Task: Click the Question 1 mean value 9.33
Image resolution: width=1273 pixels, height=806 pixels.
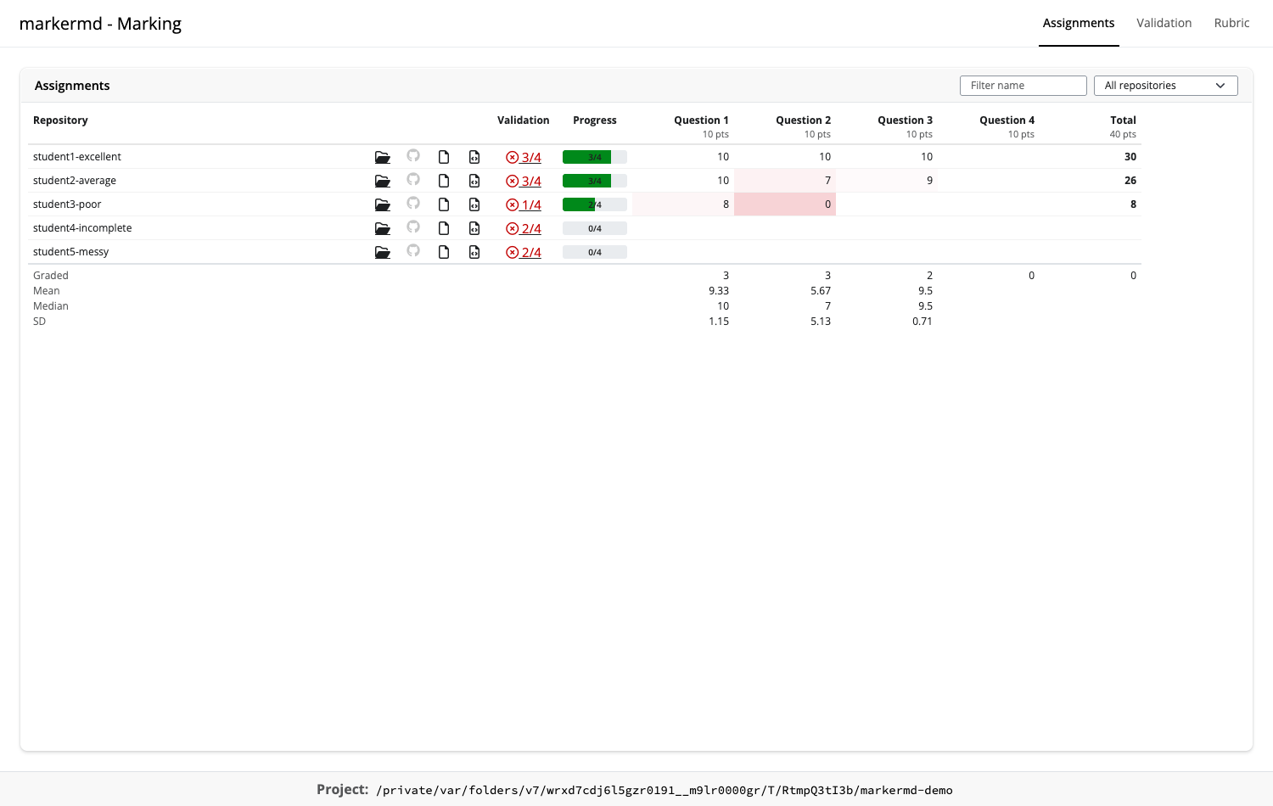Action: pyautogui.click(x=719, y=291)
